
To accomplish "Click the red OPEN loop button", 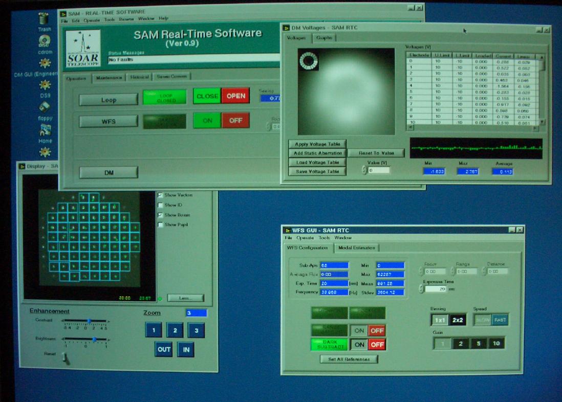I will coord(235,96).
